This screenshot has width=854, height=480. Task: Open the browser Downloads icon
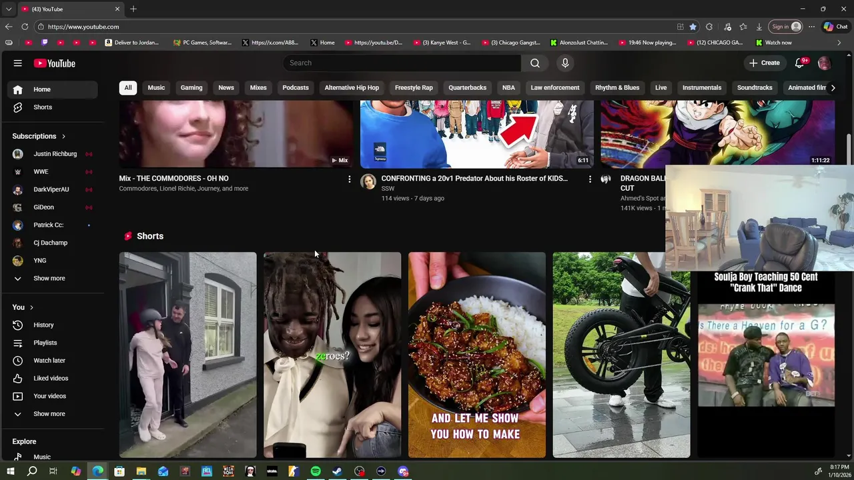pyautogui.click(x=759, y=27)
